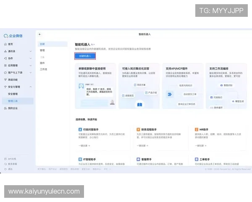This screenshot has height=202, width=252.
Task: Open 更新日志 footer link
Action: (86, 169)
